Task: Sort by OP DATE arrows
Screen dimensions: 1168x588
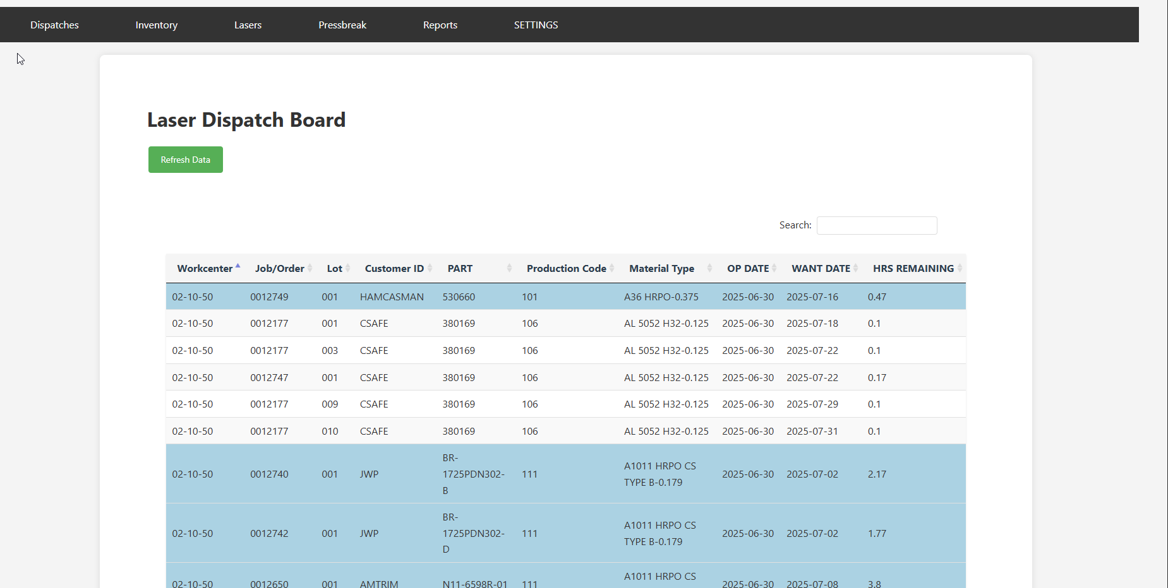Action: pyautogui.click(x=774, y=268)
